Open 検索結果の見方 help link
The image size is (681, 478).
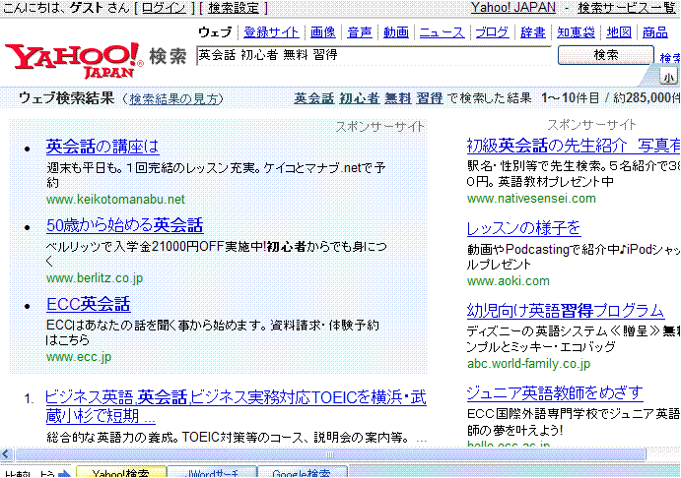tap(173, 99)
